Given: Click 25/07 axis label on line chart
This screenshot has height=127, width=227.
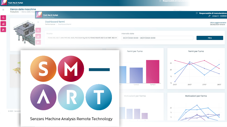Looking at the screenshot, I should click(x=175, y=85).
